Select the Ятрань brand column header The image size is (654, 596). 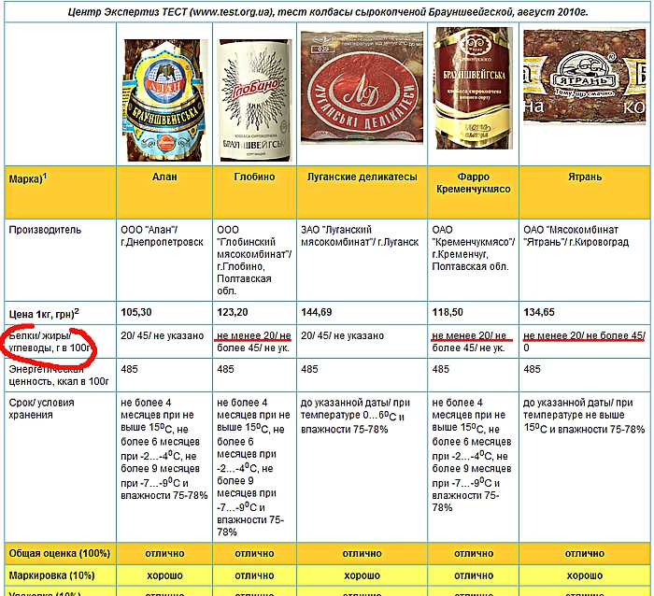(x=583, y=176)
